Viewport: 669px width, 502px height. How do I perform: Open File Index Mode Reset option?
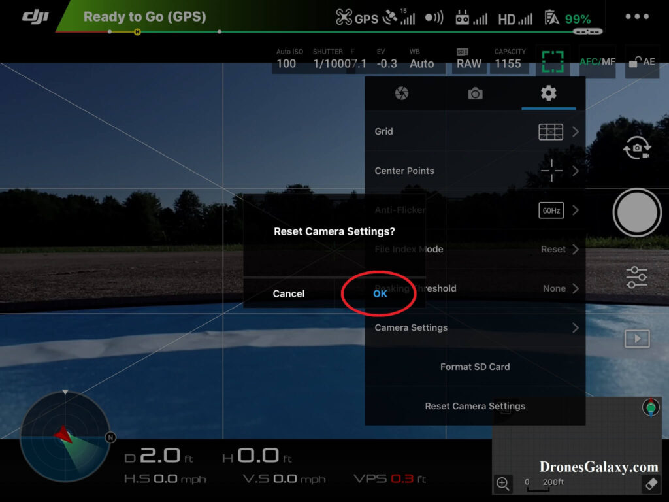[x=553, y=249]
